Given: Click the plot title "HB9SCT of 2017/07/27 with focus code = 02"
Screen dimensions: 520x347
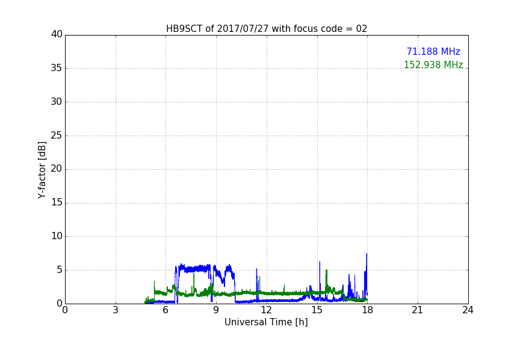Looking at the screenshot, I should pos(267,29).
